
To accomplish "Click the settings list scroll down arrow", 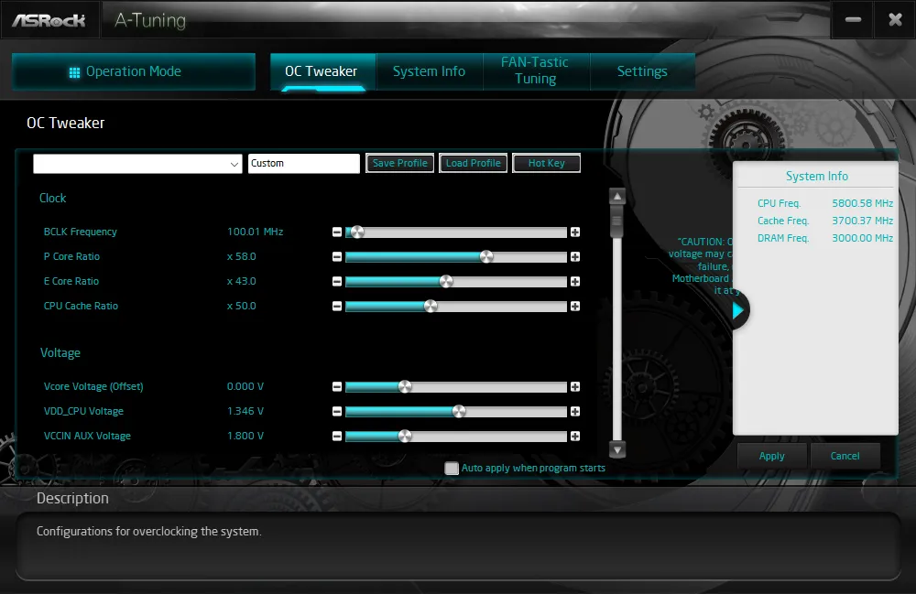I will pos(617,449).
